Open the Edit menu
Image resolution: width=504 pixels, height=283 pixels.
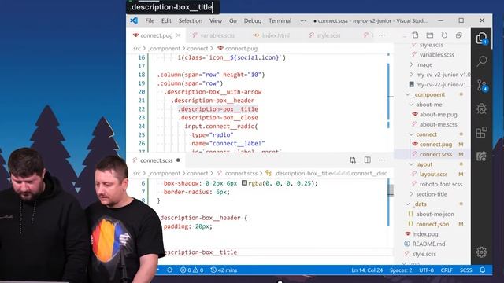(x=166, y=21)
